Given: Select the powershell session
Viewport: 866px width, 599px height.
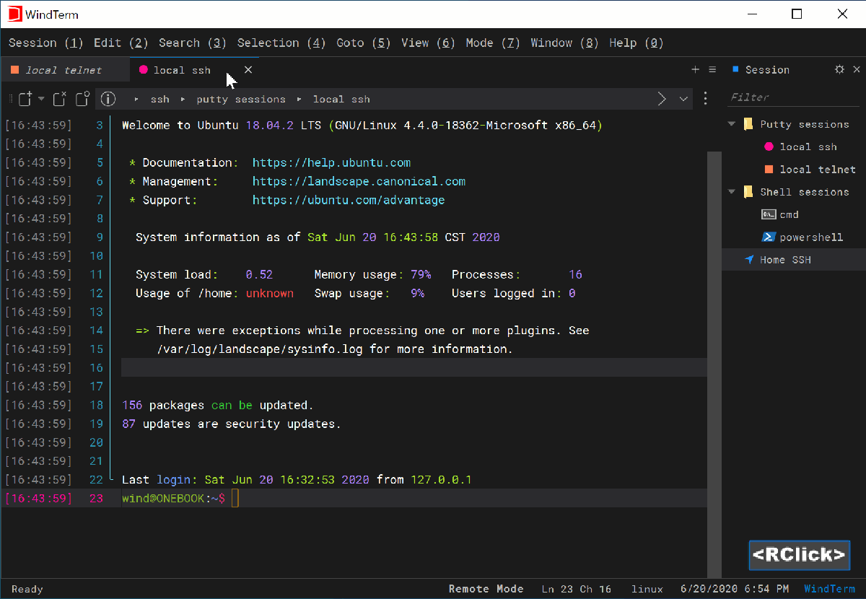Looking at the screenshot, I should coord(811,237).
